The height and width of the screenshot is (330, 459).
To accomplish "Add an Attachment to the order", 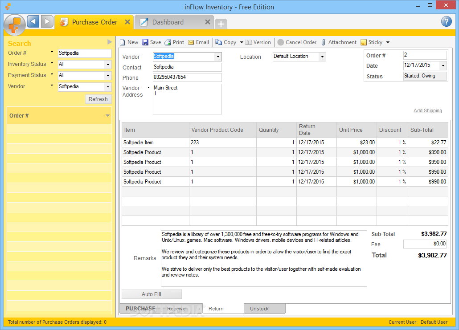I will pos(339,42).
